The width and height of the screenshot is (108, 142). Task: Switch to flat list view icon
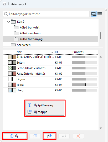(100, 14)
